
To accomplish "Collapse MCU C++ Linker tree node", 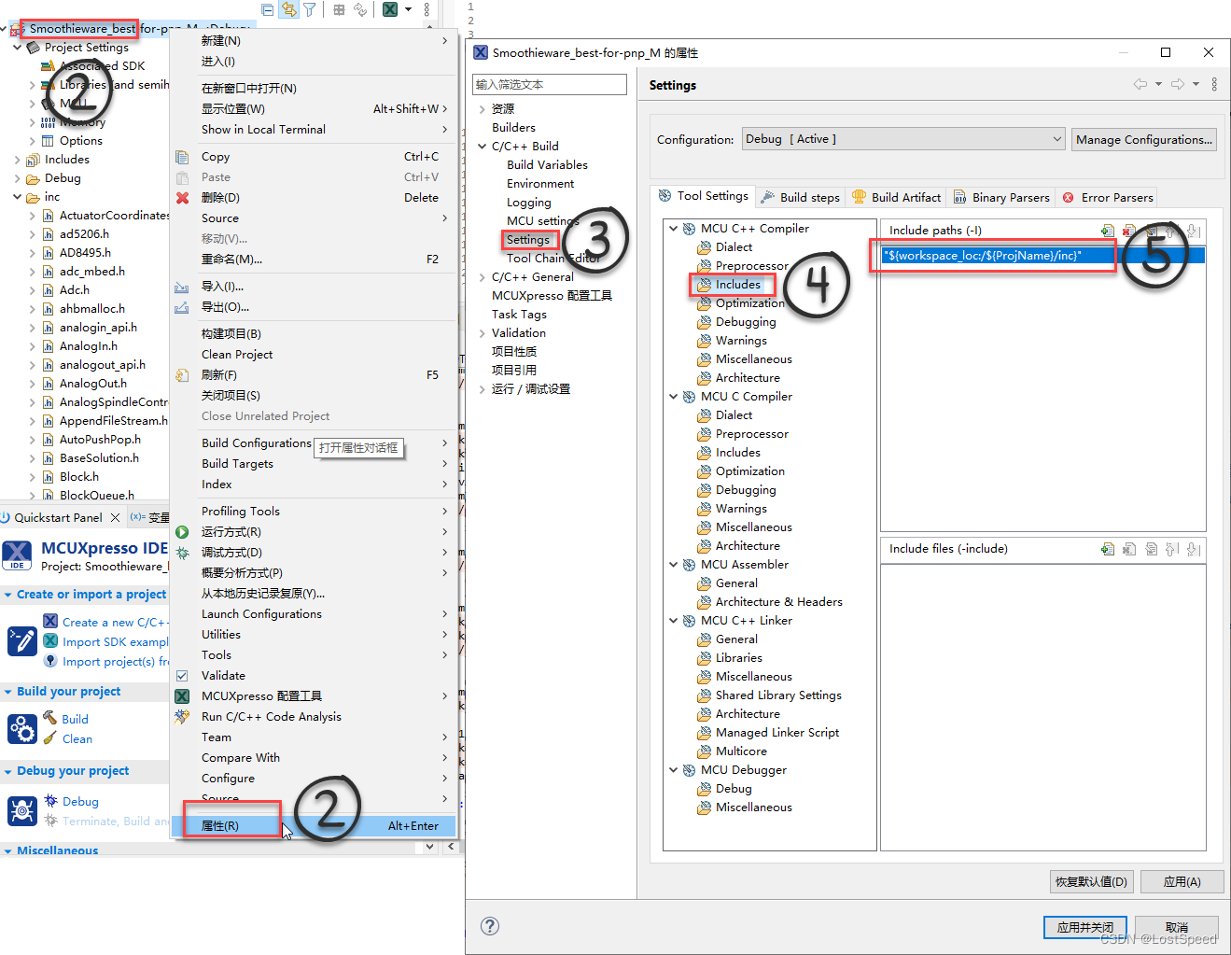I will [x=674, y=621].
